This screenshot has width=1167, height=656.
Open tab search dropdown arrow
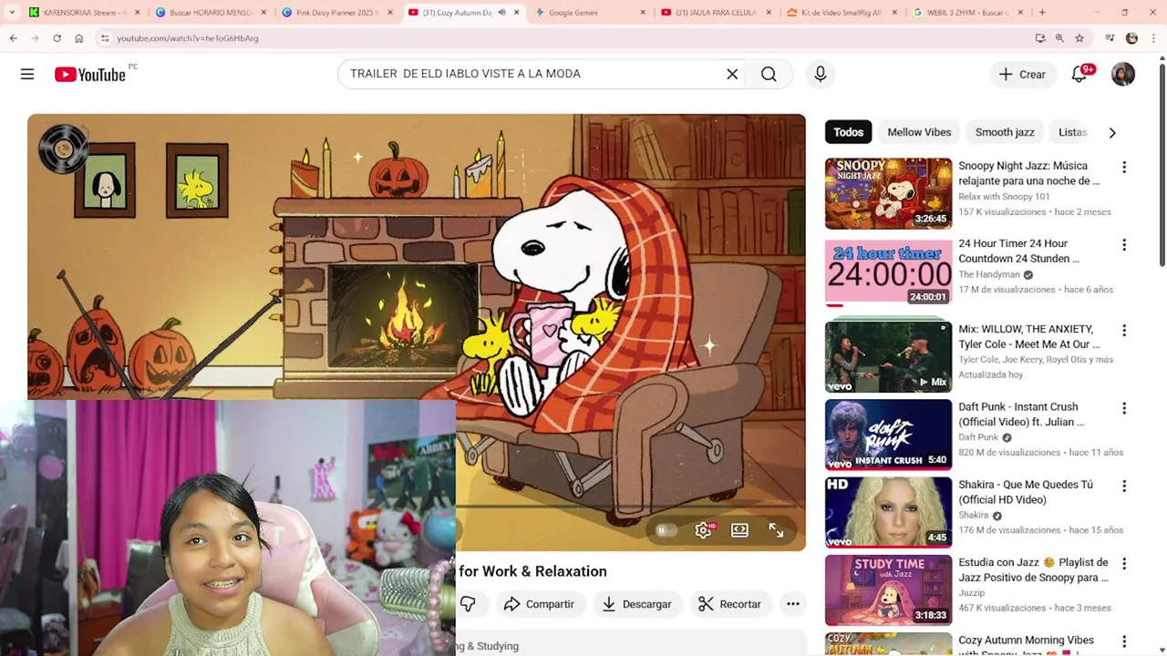click(11, 13)
